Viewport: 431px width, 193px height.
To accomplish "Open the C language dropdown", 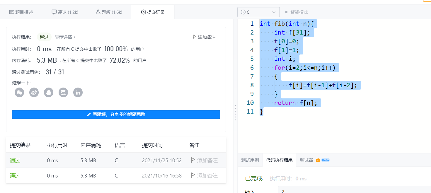I will (x=258, y=12).
